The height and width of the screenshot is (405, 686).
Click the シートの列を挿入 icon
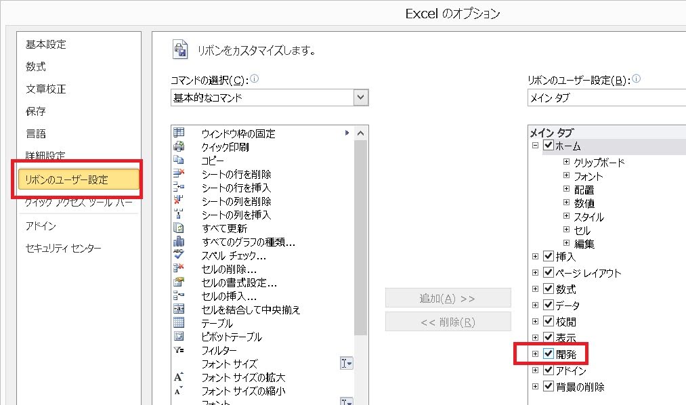click(x=179, y=214)
